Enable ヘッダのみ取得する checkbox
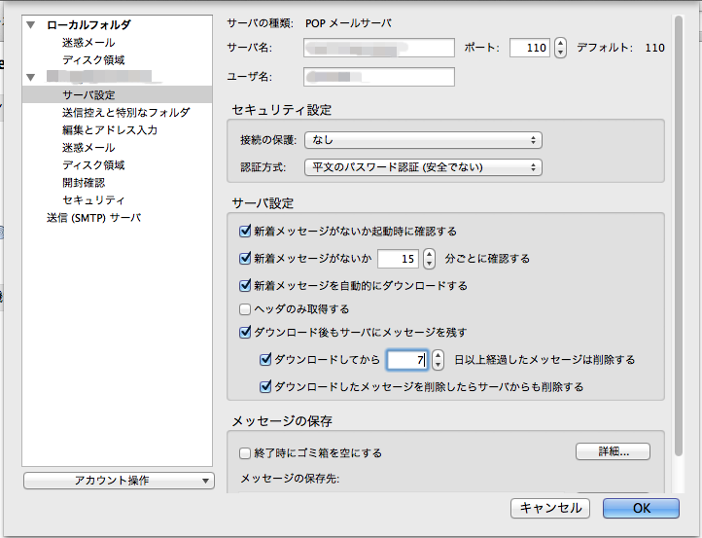Screen dimensions: 702x538 245,309
